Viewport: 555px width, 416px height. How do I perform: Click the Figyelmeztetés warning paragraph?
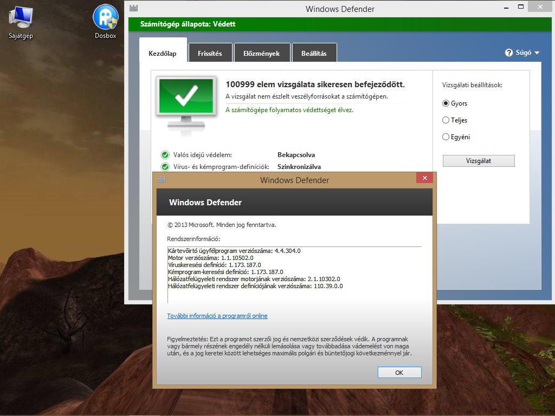289,346
